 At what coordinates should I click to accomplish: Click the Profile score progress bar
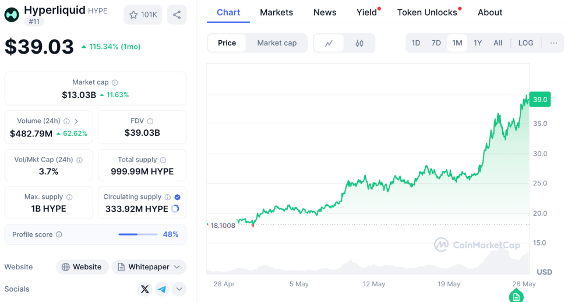point(138,234)
